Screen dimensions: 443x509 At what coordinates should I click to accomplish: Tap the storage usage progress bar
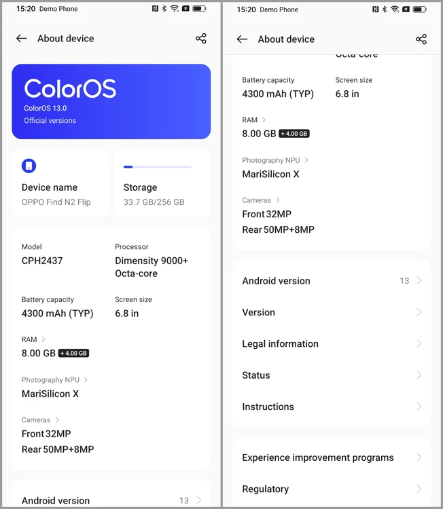click(x=158, y=167)
